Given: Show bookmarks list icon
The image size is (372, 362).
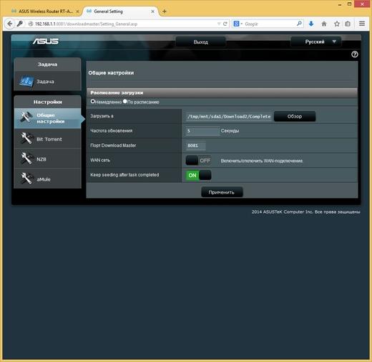Looking at the screenshot, I should [x=348, y=24].
